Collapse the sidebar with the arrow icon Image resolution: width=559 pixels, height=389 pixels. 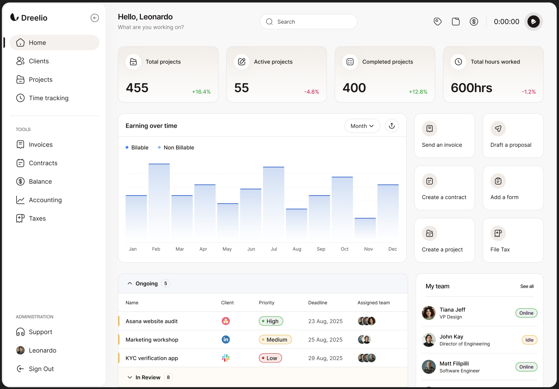click(95, 18)
